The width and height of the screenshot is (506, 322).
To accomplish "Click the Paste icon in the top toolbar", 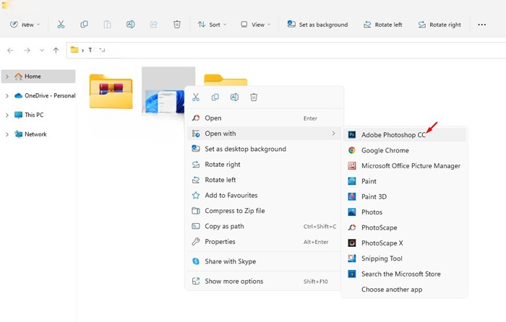I will tap(107, 25).
